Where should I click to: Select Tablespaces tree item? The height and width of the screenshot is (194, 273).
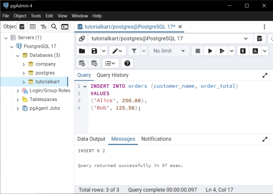tap(43, 99)
